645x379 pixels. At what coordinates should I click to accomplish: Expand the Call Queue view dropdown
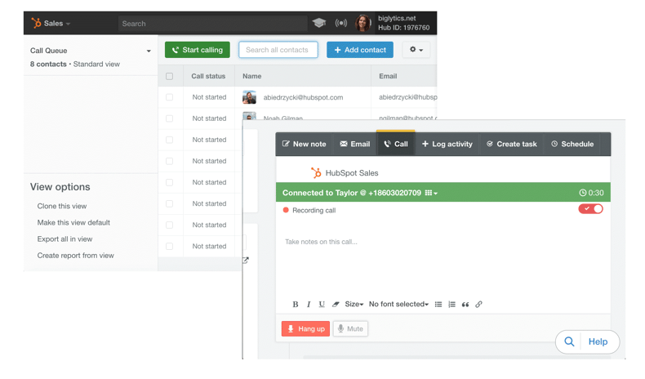[149, 51]
